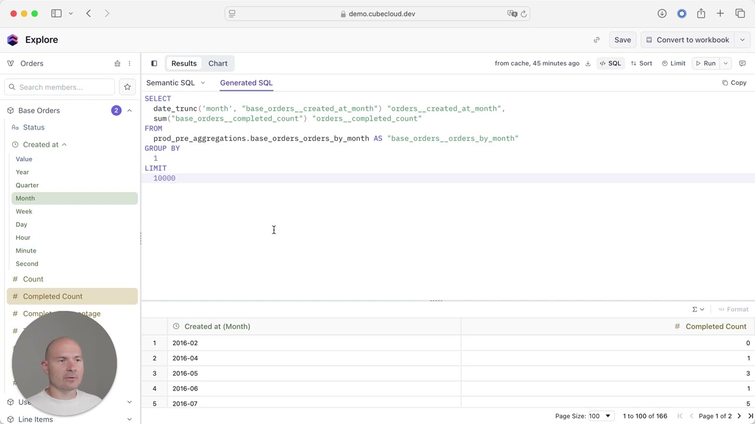This screenshot has width=755, height=424.
Task: Open a new Safari tab
Action: pos(720,14)
